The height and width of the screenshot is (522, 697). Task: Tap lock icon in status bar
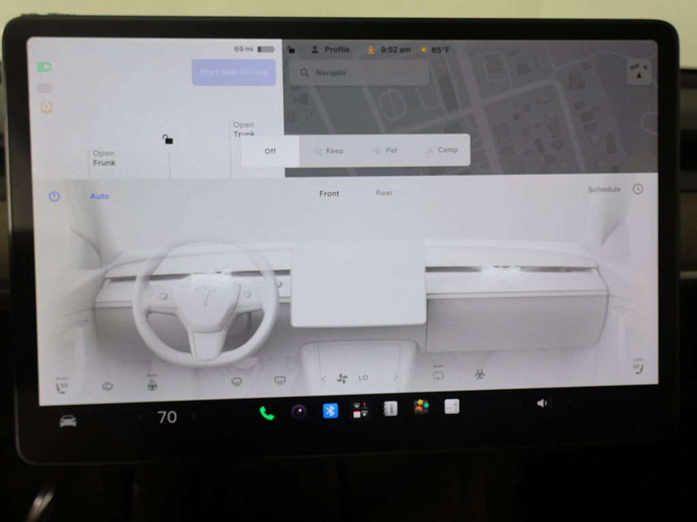pyautogui.click(x=291, y=49)
